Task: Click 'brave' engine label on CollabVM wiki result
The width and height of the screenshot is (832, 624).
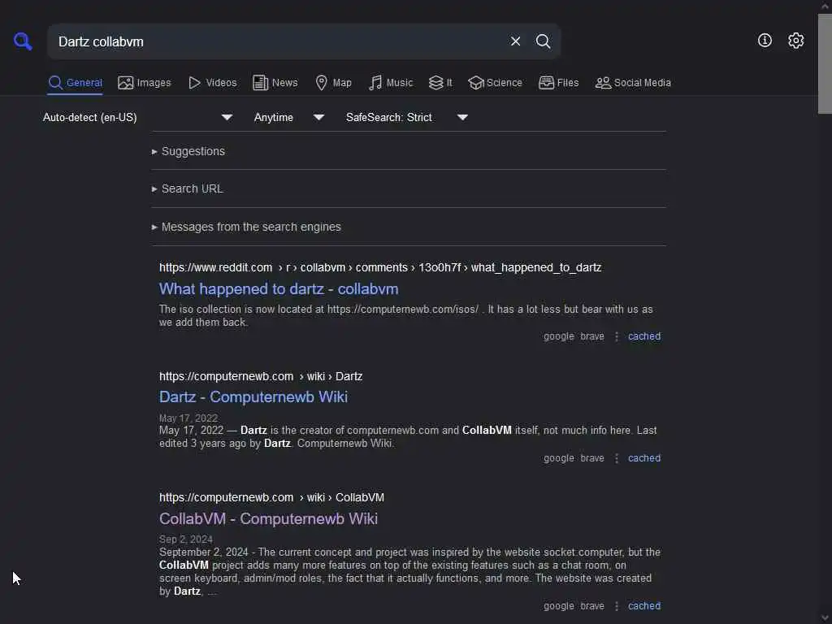Action: click(592, 606)
